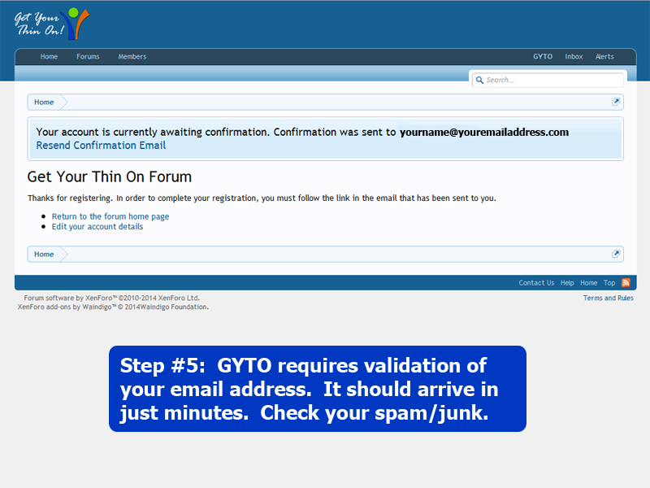This screenshot has width=650, height=488.
Task: Open Terms and Rules link
Action: click(608, 298)
